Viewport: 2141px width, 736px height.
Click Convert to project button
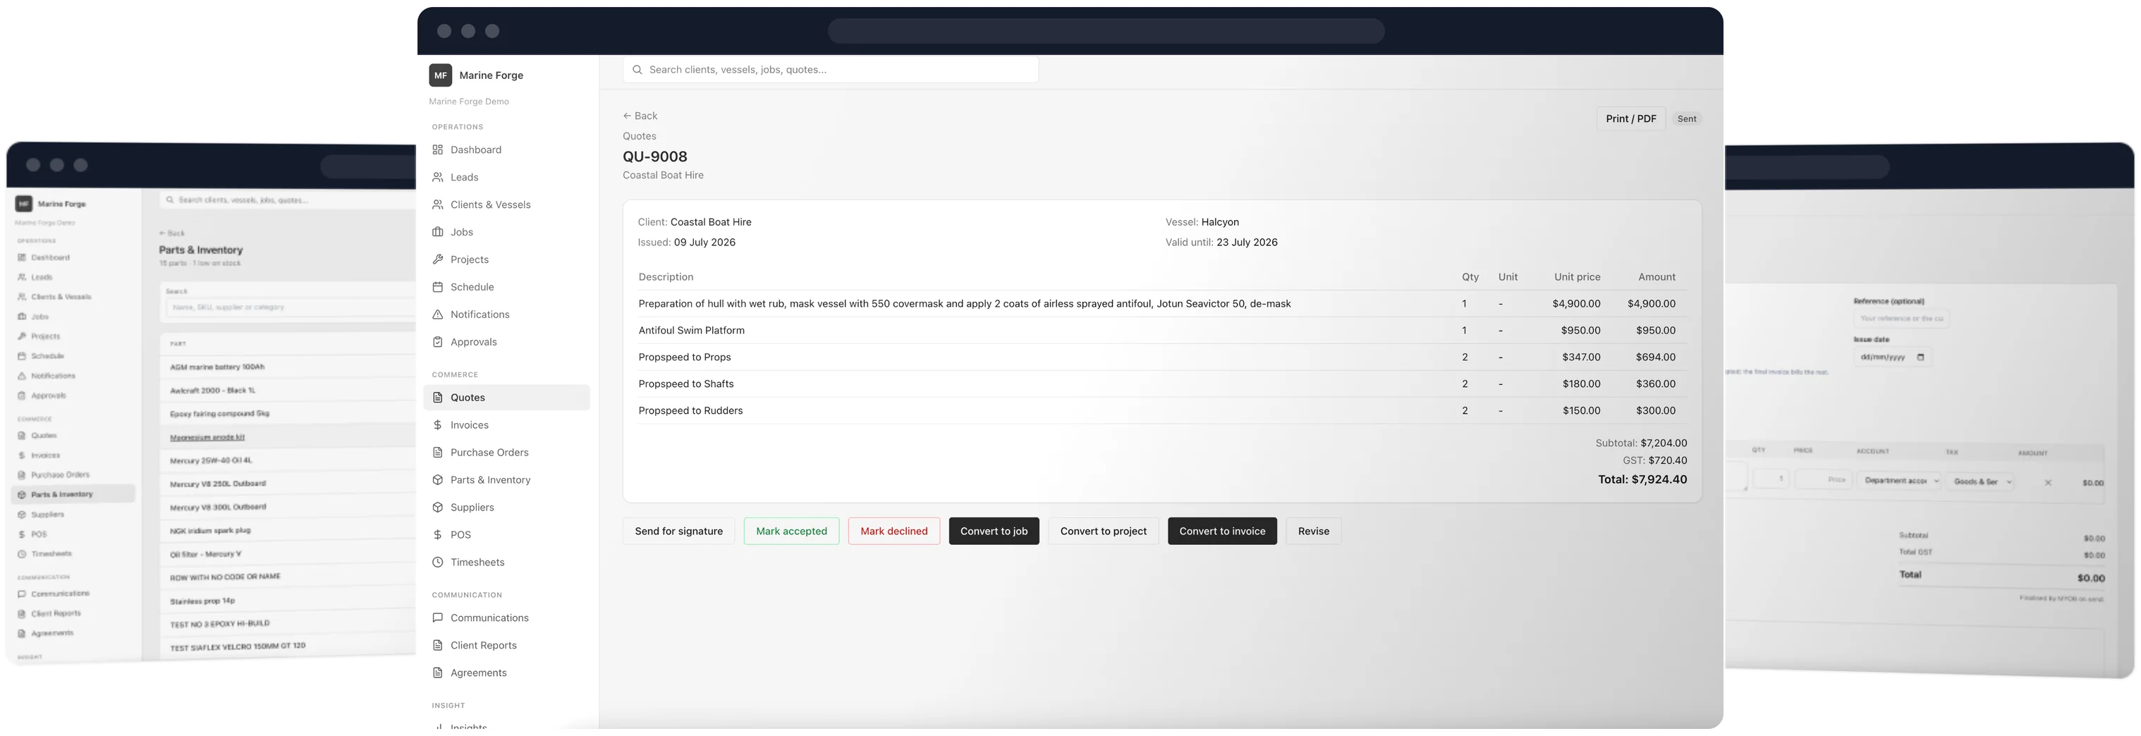[1103, 531]
